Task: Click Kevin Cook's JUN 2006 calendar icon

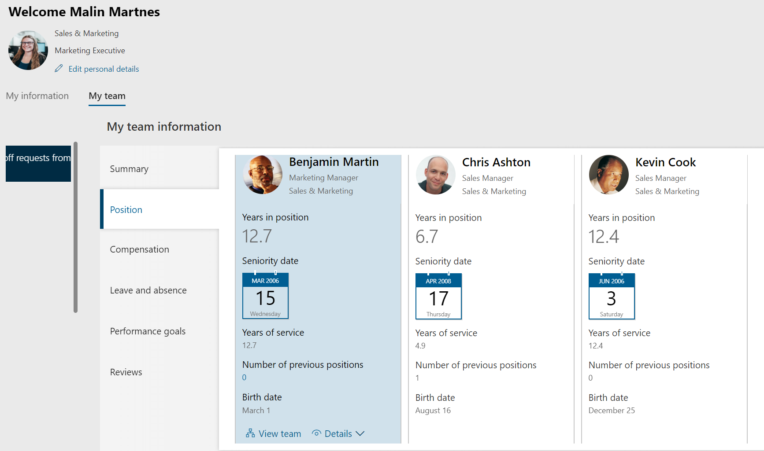Action: pyautogui.click(x=612, y=296)
